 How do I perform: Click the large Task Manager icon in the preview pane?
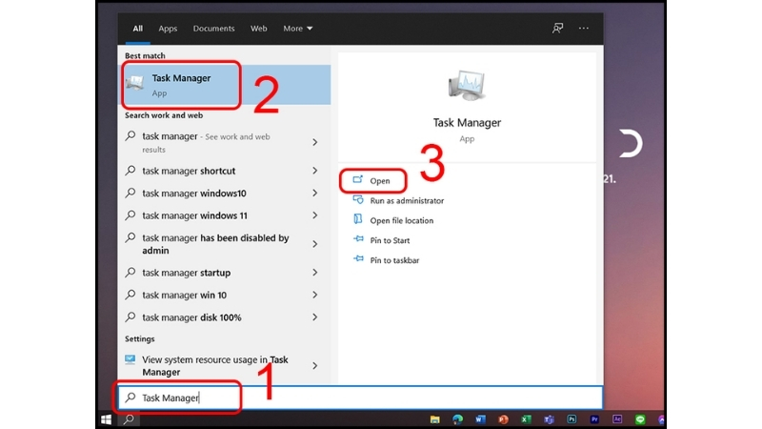pyautogui.click(x=467, y=86)
